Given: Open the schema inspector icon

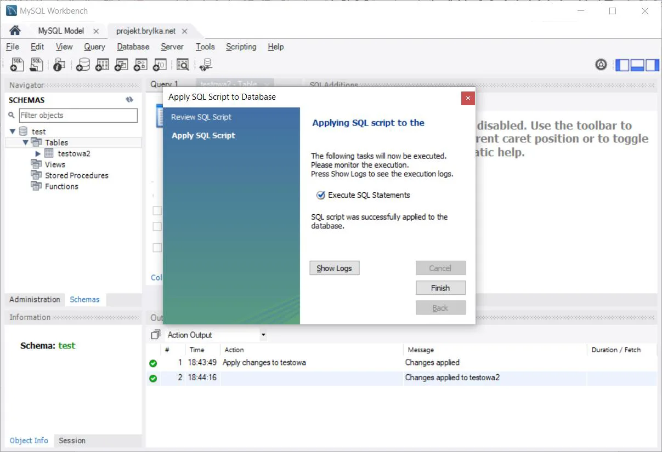Looking at the screenshot, I should tap(59, 65).
